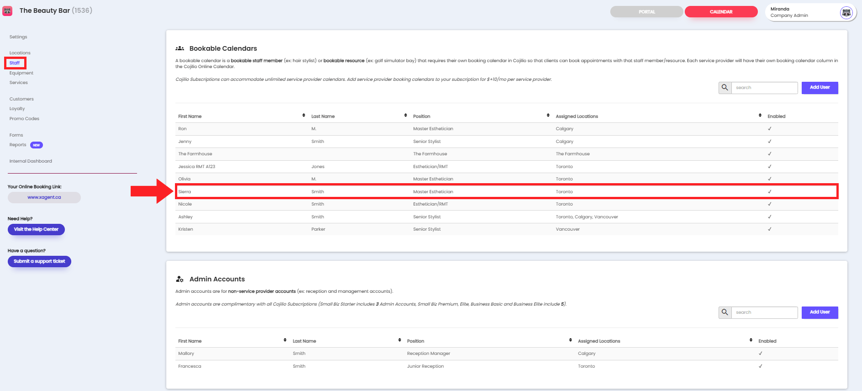Open Equipment in the sidebar

tap(21, 73)
